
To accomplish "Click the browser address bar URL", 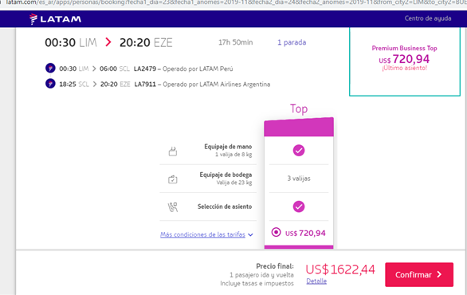I will 235,2.
